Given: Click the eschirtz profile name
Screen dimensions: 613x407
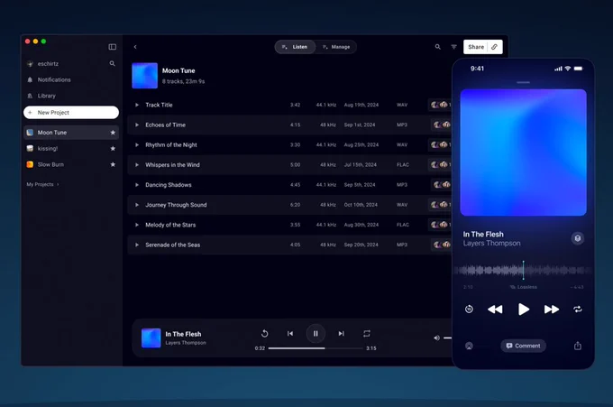Looking at the screenshot, I should (x=48, y=63).
